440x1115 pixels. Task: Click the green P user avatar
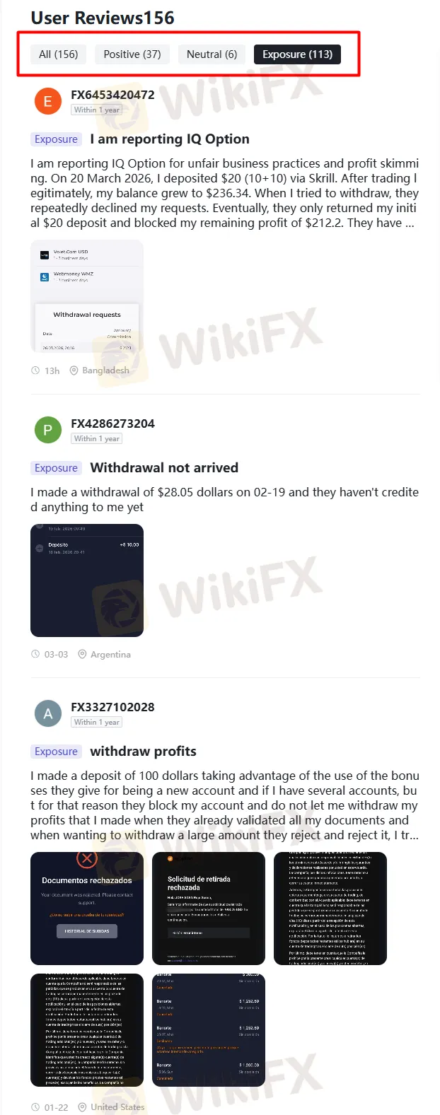[48, 430]
